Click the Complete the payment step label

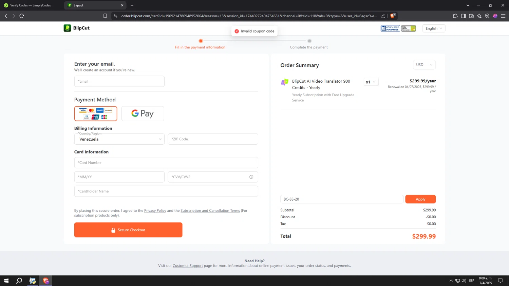click(309, 47)
